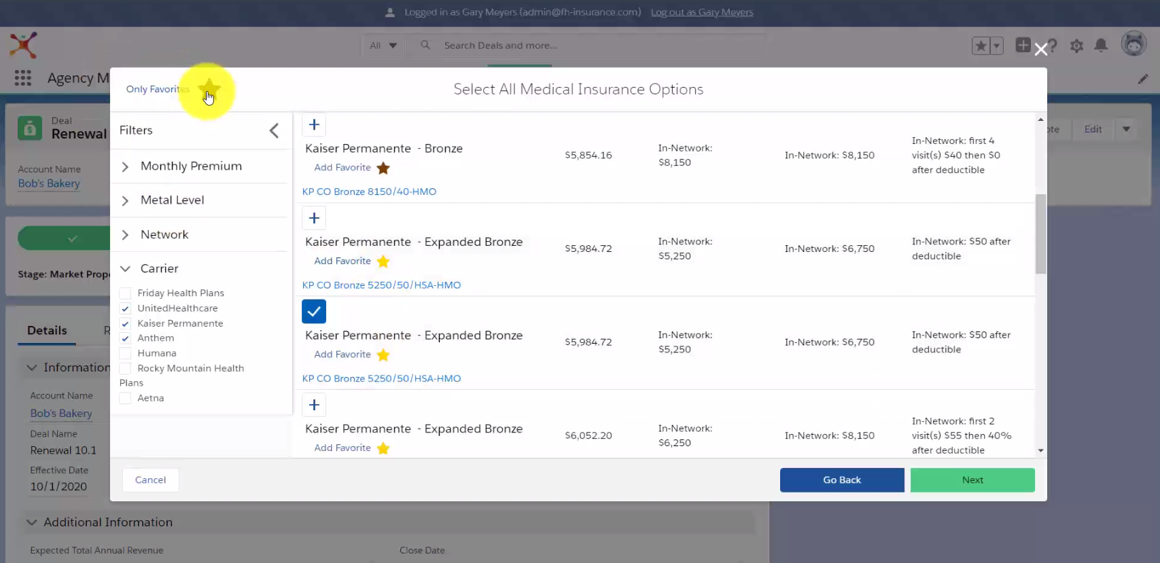Image resolution: width=1160 pixels, height=563 pixels.
Task: Click Add Favorite under $6,052.20 Expanded Bronze
Action: (x=342, y=448)
